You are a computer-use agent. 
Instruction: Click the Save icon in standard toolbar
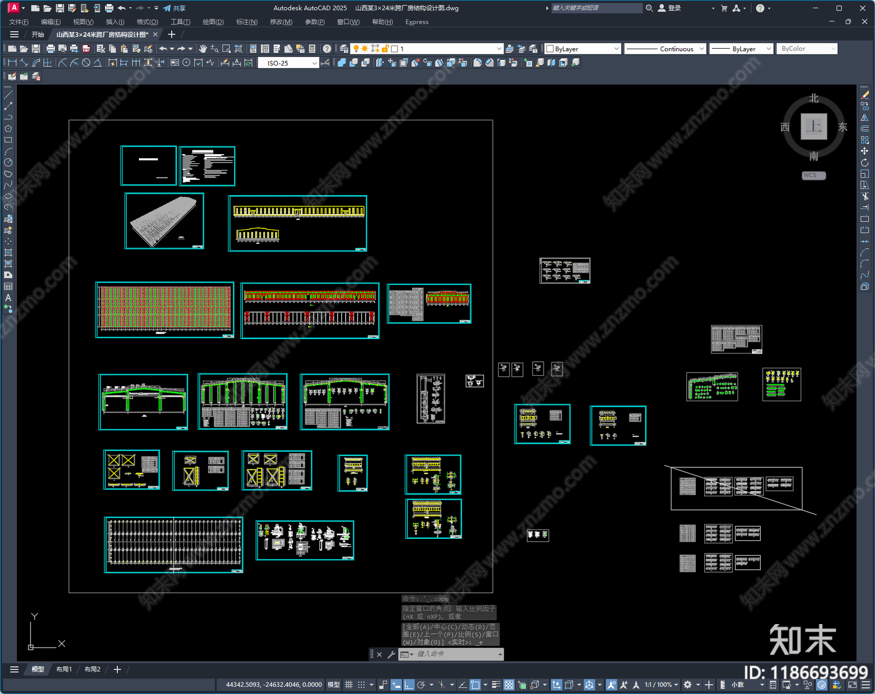click(36, 49)
